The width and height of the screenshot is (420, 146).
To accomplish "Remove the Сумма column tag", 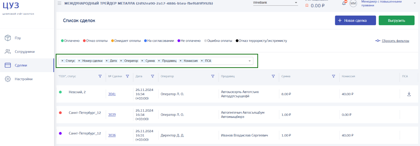I will 142,61.
